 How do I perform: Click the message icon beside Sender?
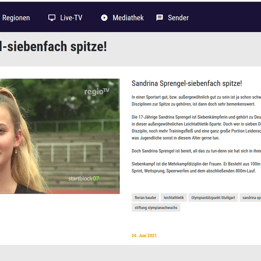160,18
